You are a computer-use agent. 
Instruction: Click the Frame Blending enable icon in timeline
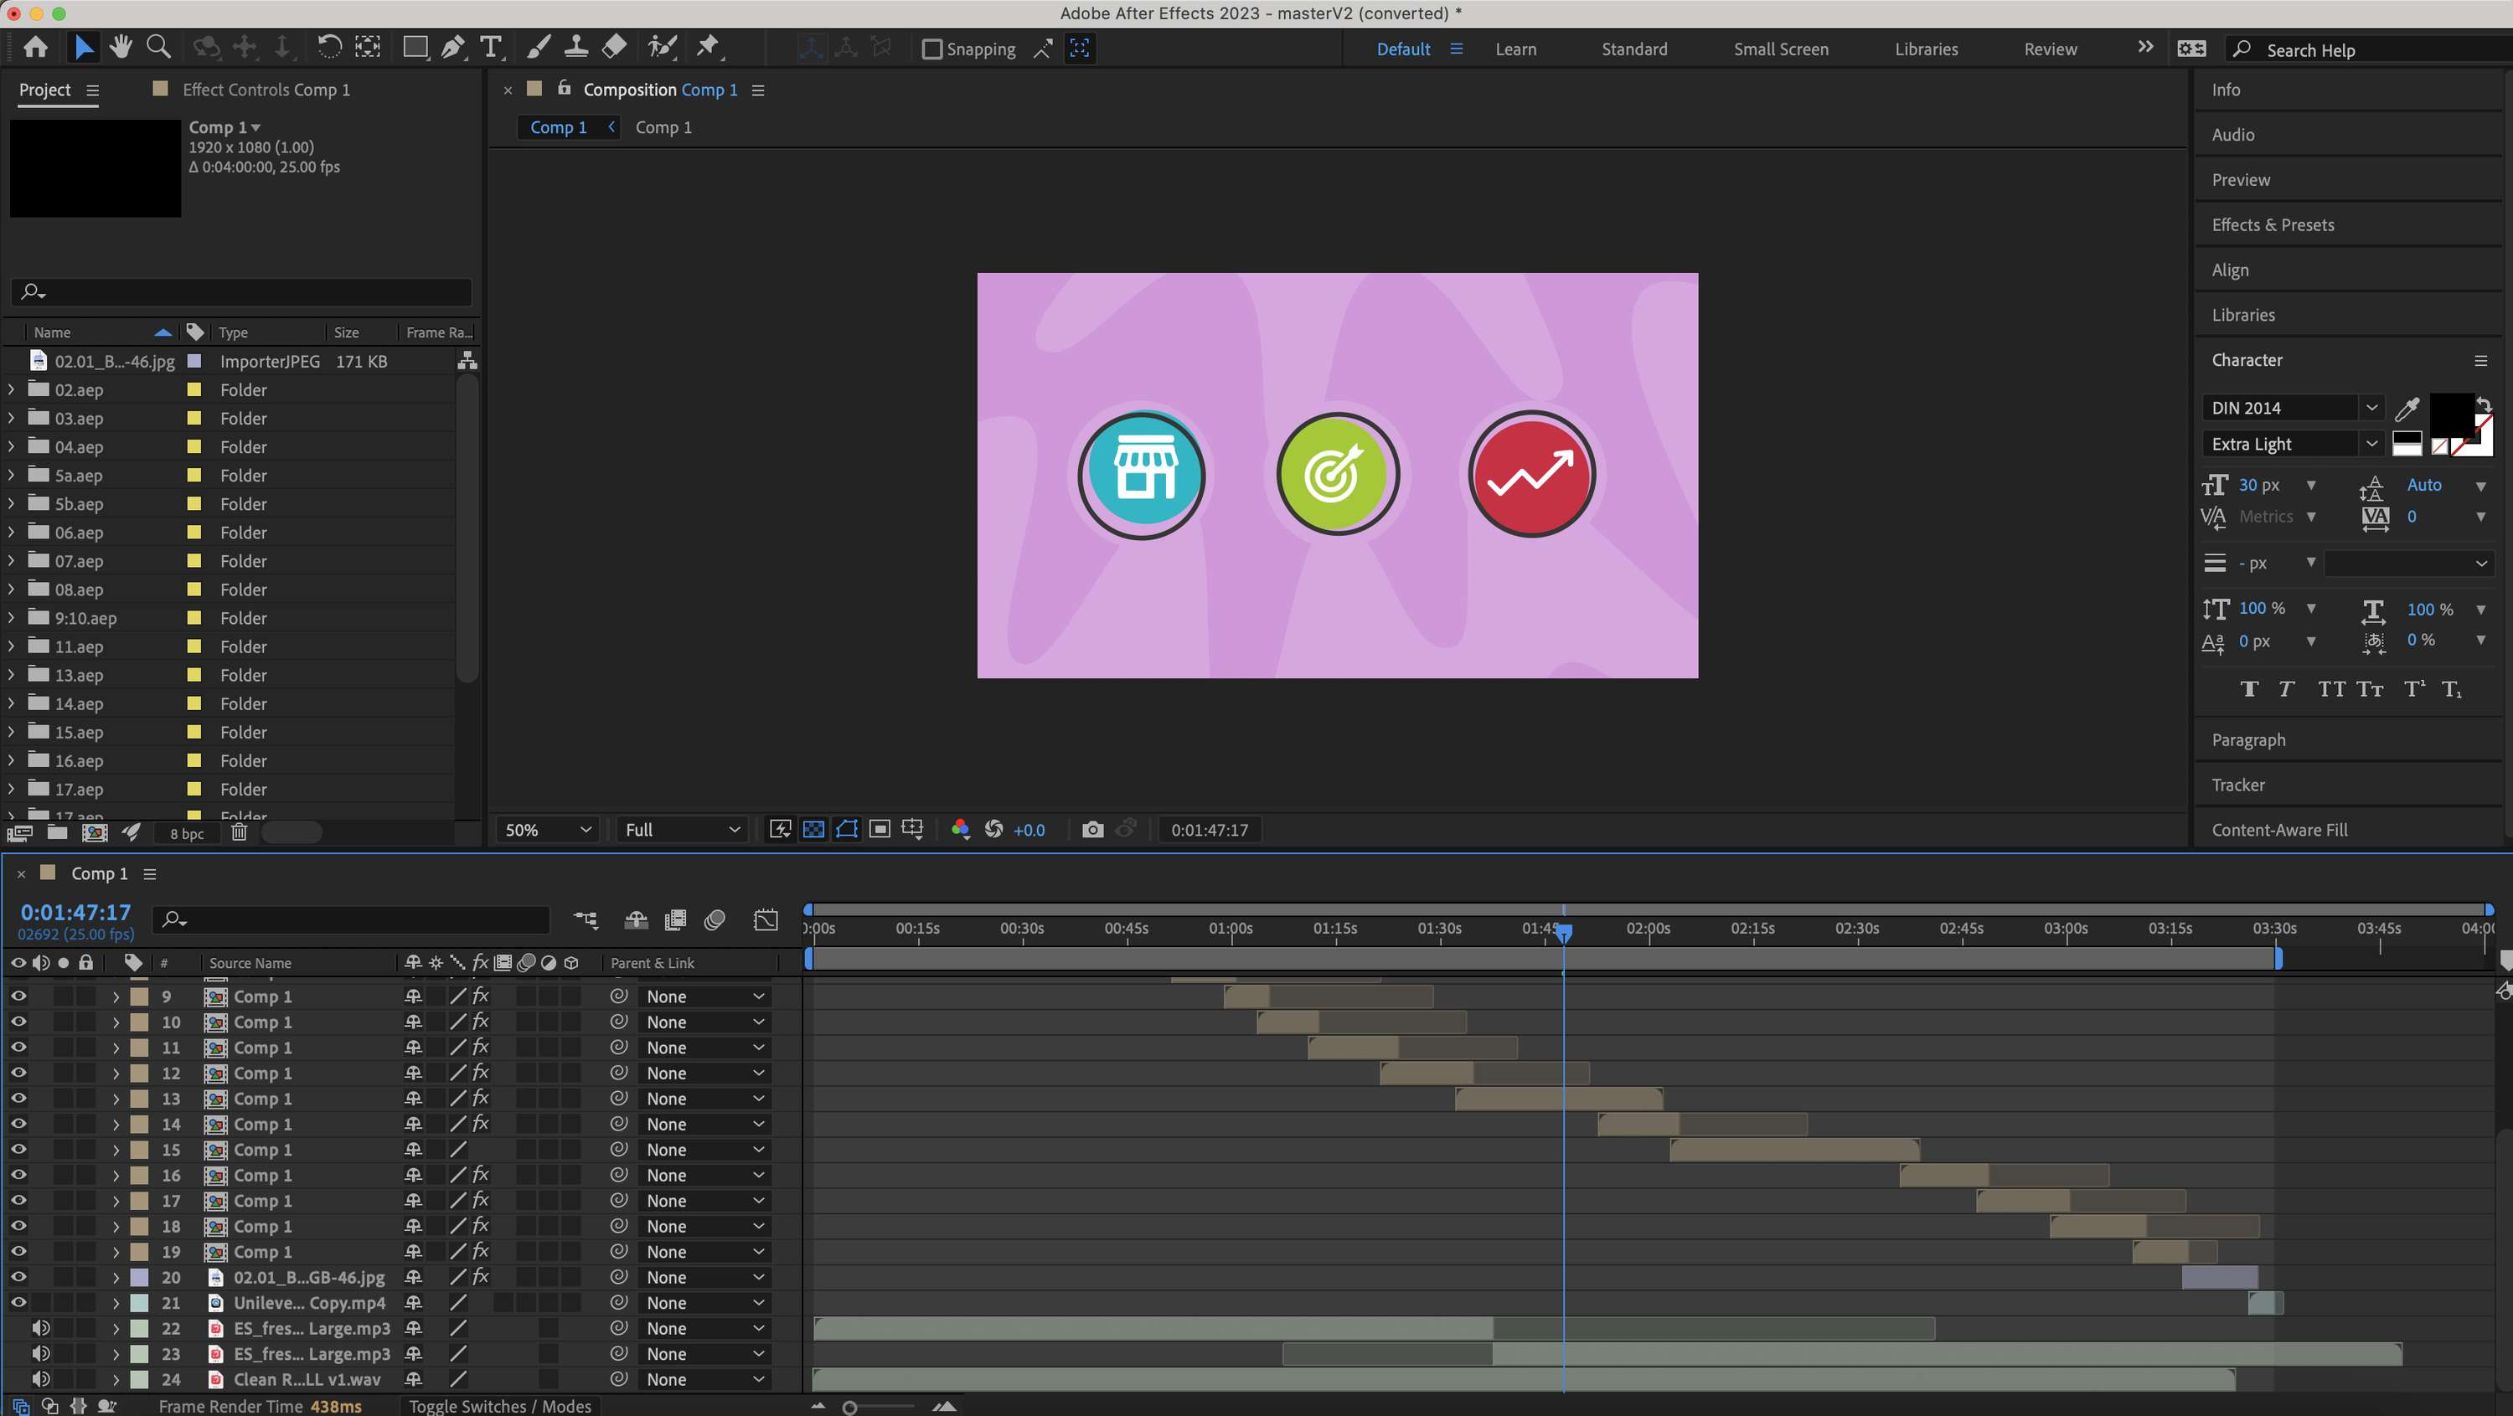pyautogui.click(x=675, y=919)
